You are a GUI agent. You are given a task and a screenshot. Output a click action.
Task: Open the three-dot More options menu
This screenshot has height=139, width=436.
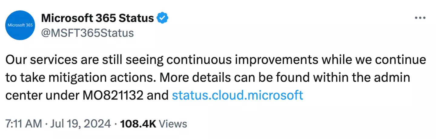(420, 18)
